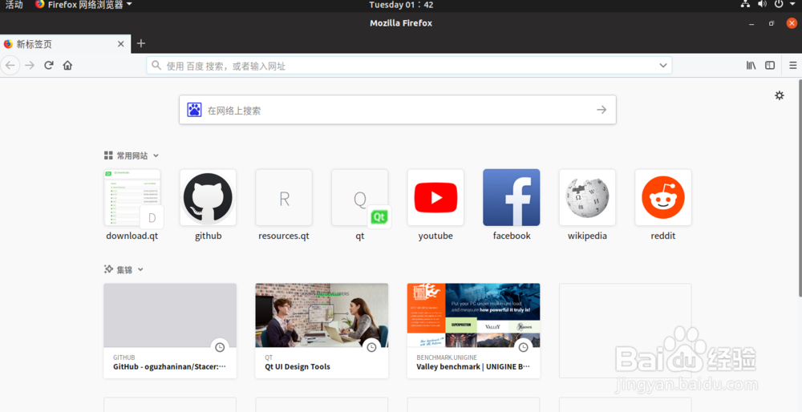The height and width of the screenshot is (412, 802).
Task: Close the 新标签页 tab
Action: (121, 44)
